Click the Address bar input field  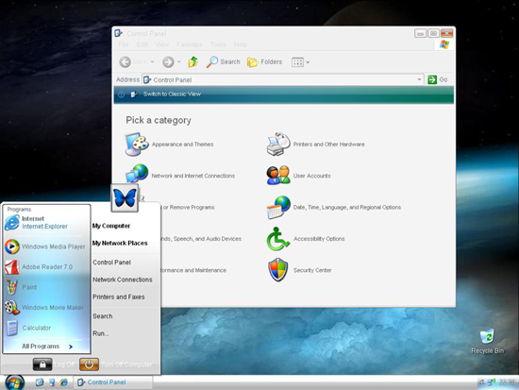point(283,80)
